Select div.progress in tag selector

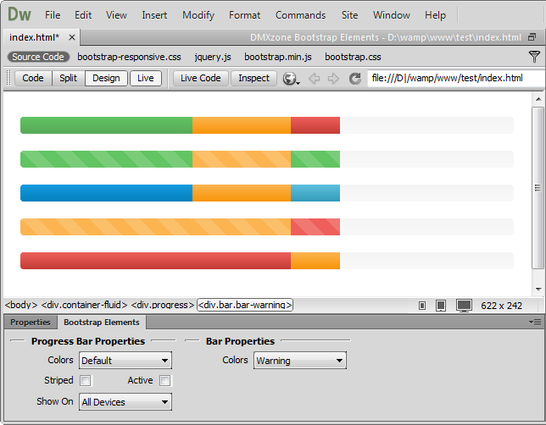point(163,305)
